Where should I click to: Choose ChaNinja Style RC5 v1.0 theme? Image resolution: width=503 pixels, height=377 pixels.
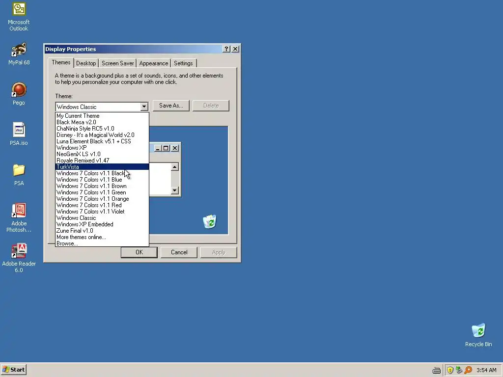(102, 129)
